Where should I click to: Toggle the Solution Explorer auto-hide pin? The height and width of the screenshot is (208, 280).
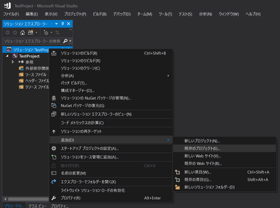point(63,24)
